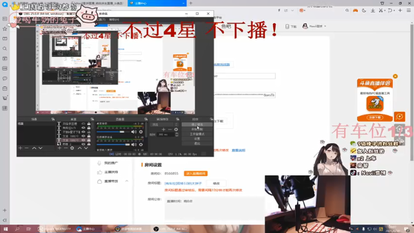This screenshot has height=233, width=414.
Task: Open 设置 from OBS controls panel
Action: 197,139
